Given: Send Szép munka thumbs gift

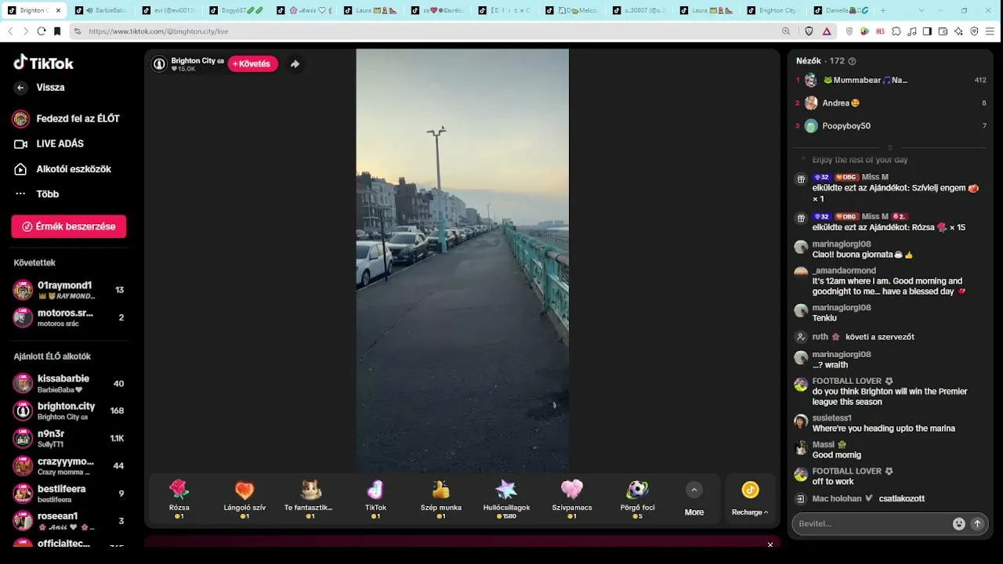Looking at the screenshot, I should coord(440,499).
